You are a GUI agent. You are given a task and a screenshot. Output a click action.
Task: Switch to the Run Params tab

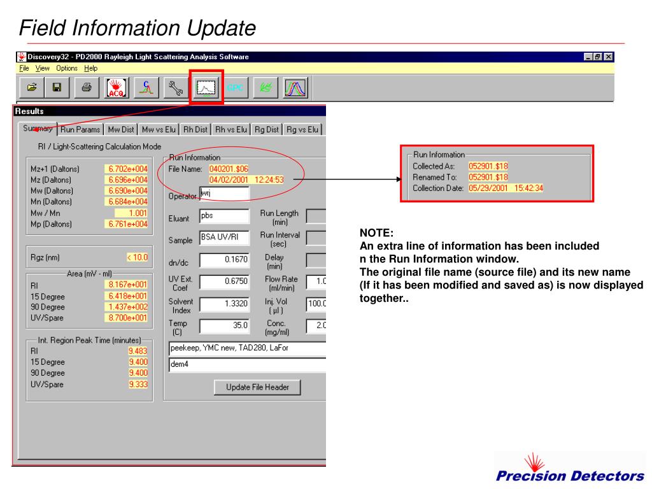[80, 130]
